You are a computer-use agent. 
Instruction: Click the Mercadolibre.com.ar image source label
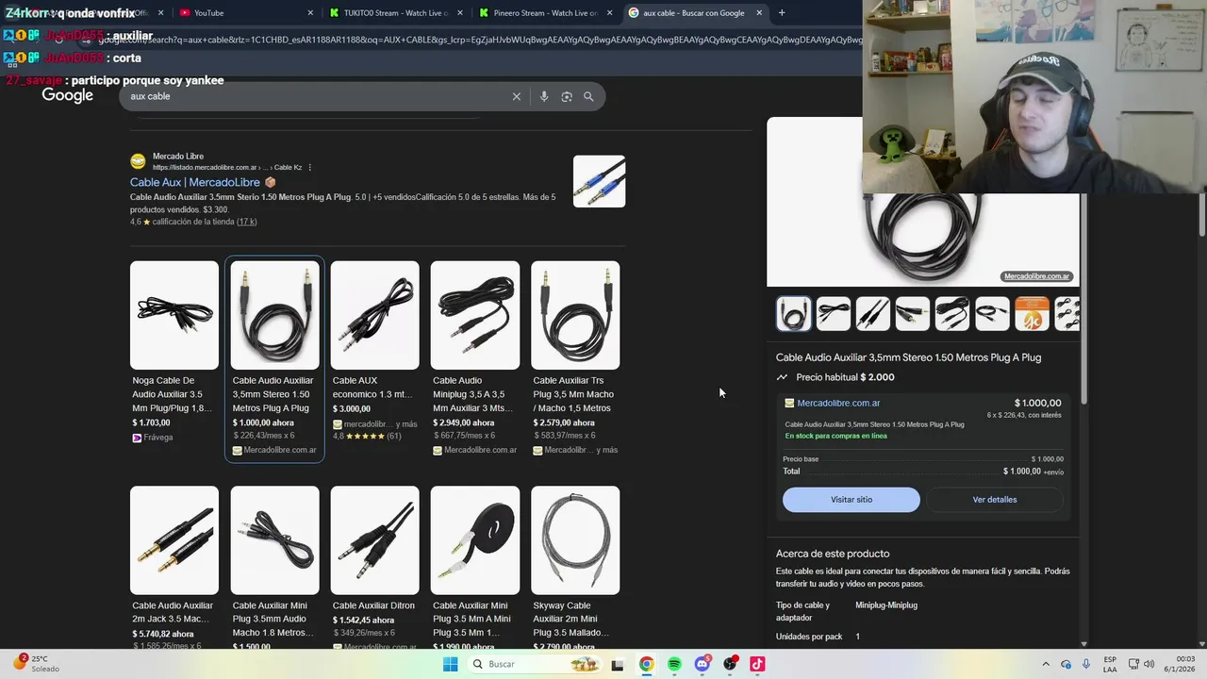coord(1036,276)
